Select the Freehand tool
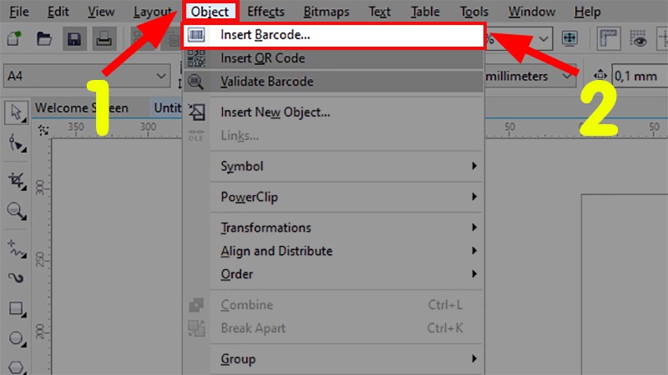The width and height of the screenshot is (668, 375). [16, 246]
